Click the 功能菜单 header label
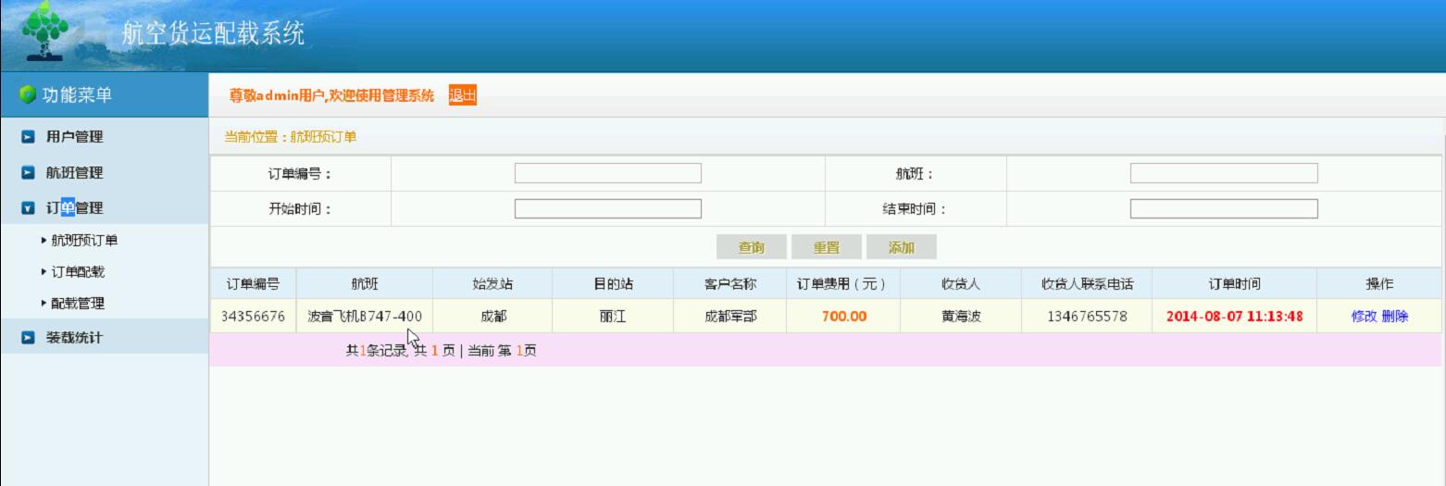 coord(79,95)
